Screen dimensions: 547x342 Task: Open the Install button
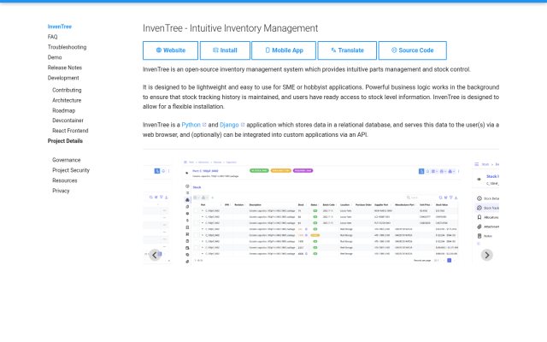(x=225, y=50)
